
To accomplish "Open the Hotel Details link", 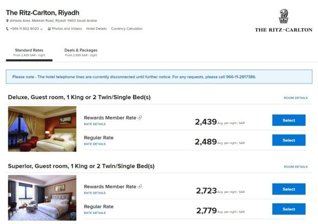I will point(96,29).
